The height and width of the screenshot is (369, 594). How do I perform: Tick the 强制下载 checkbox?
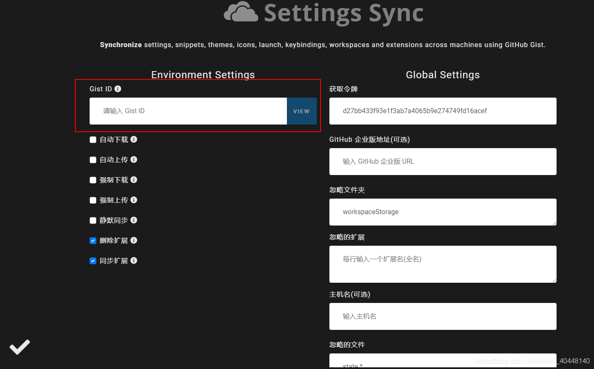tap(93, 180)
